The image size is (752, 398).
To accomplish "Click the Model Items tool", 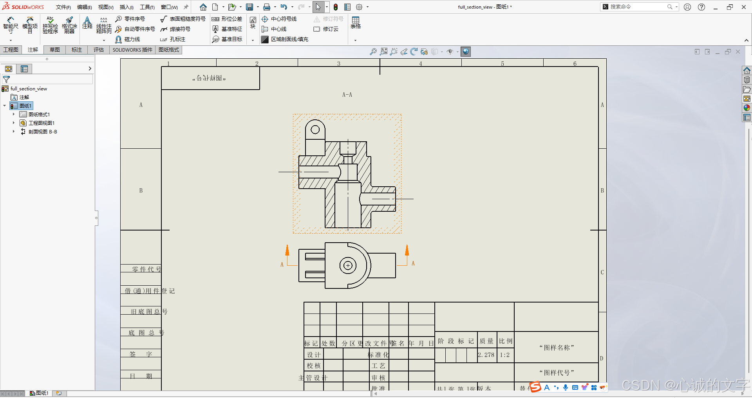I will click(30, 25).
